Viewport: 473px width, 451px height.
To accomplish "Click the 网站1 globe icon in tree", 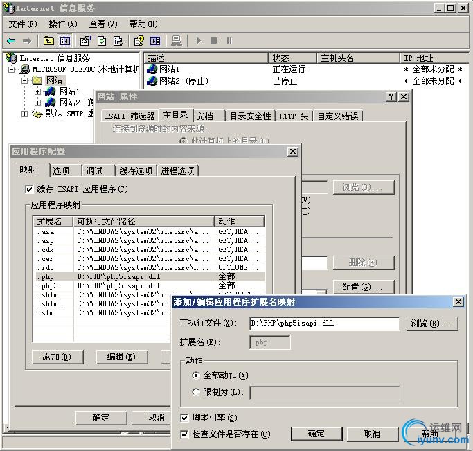I will tap(51, 91).
